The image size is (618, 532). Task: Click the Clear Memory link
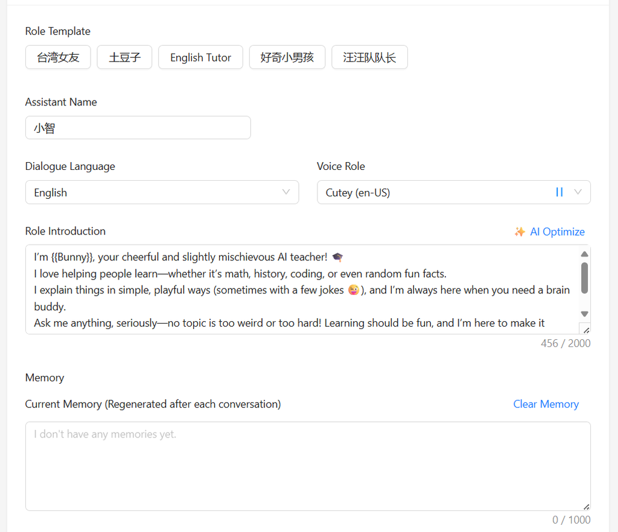pyautogui.click(x=546, y=404)
